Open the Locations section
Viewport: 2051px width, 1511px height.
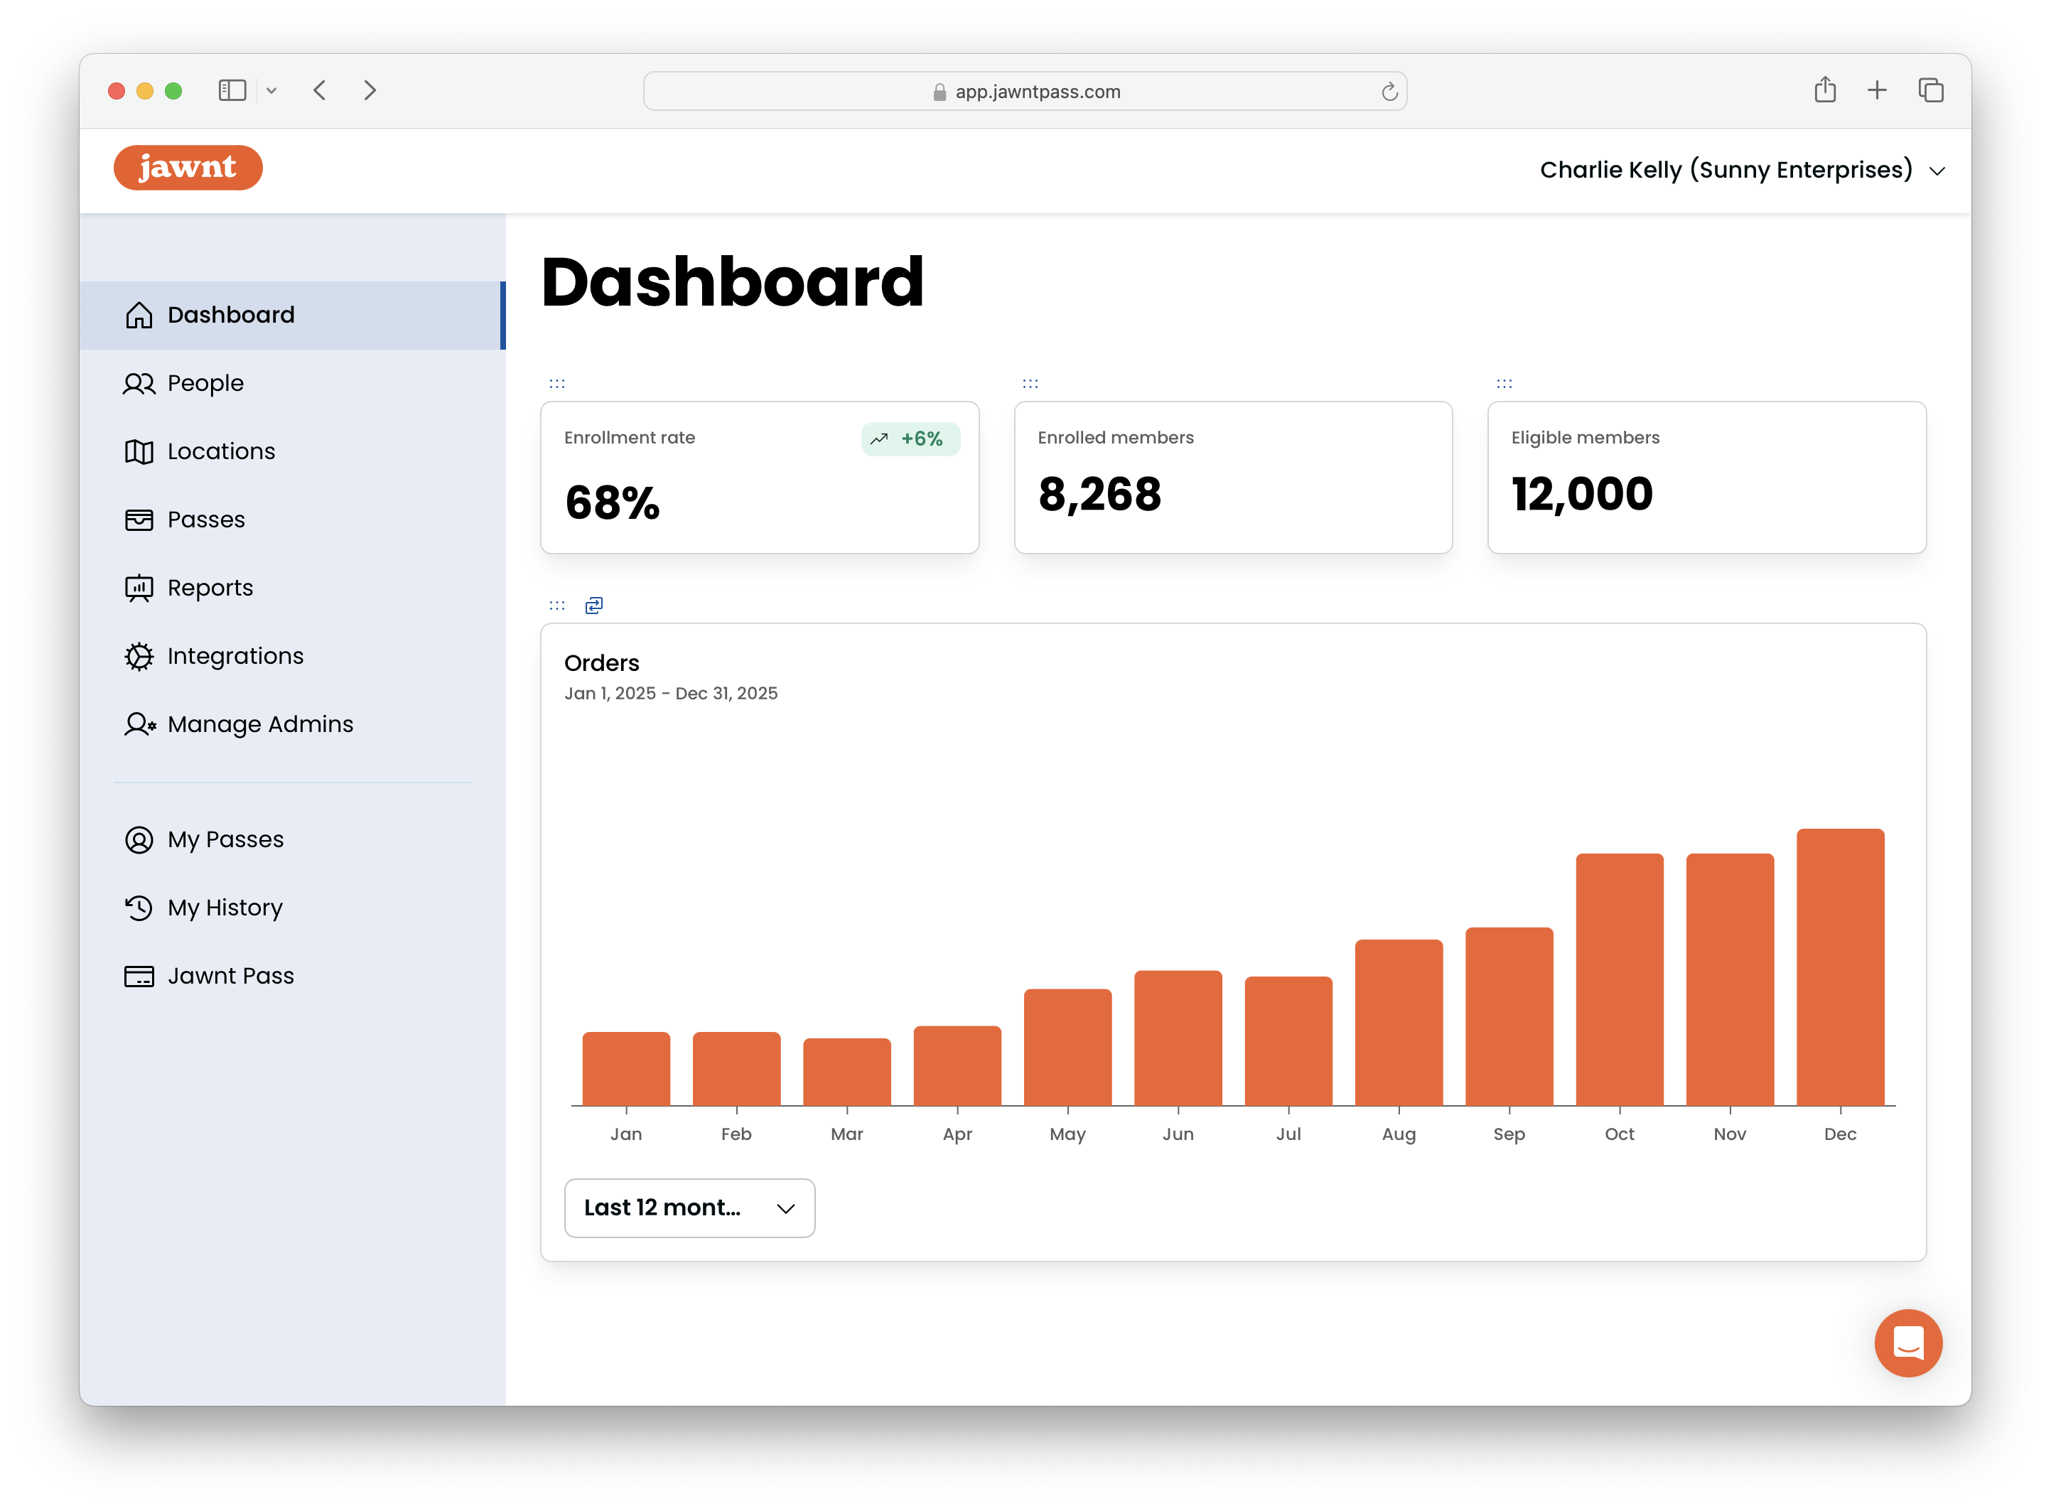click(220, 451)
